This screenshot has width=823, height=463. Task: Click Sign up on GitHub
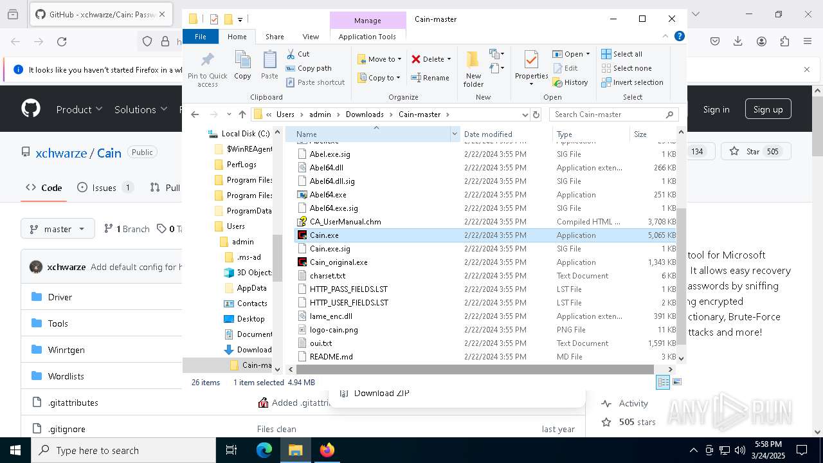click(768, 109)
